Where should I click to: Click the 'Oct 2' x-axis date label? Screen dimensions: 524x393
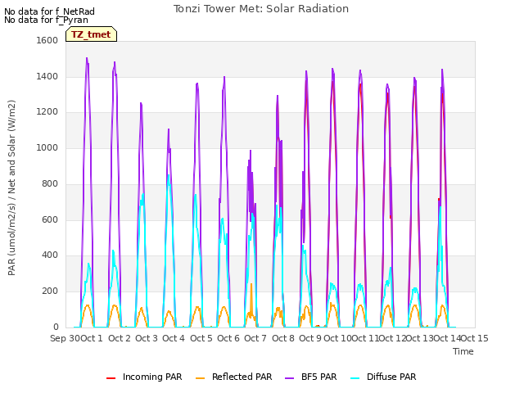point(120,338)
